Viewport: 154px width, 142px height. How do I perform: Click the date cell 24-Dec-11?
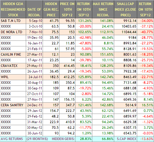click(35, 105)
